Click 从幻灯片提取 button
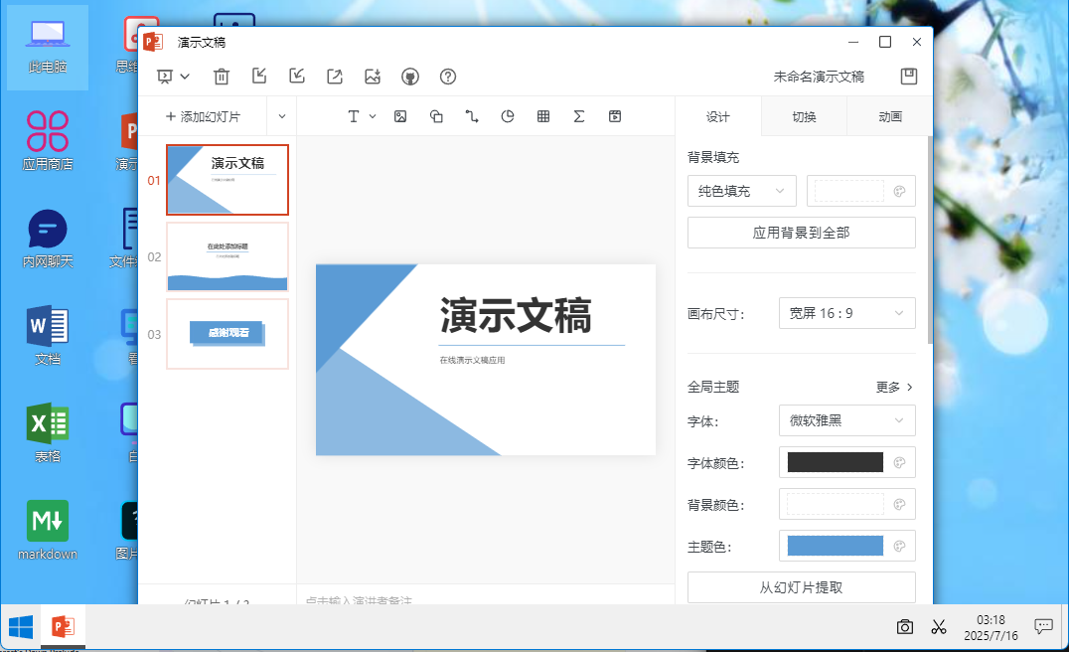 pyautogui.click(x=801, y=587)
